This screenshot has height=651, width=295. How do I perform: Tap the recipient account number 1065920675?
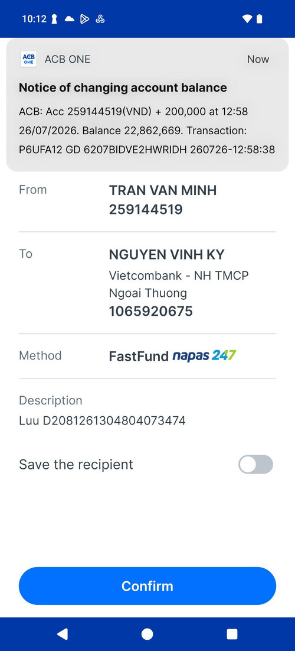(x=151, y=312)
